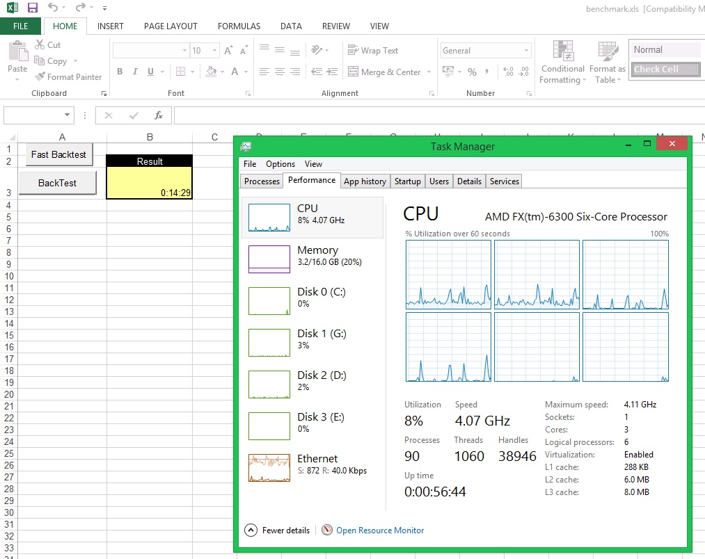This screenshot has width=705, height=559.
Task: Switch to the FORMULAS ribbon tab
Action: [239, 26]
